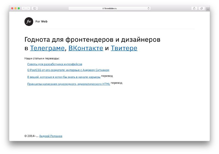Screen dimensions: 219x154
Task: Open the ВКонтакте link
Action: (x=86, y=48)
